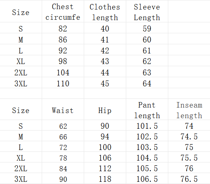Click hip value 118 cell

click(105, 178)
